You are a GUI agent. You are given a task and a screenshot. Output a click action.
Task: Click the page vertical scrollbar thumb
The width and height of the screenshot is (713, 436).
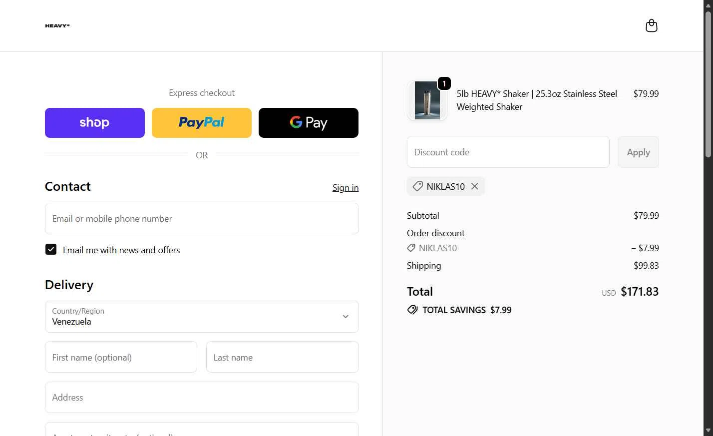click(x=708, y=84)
